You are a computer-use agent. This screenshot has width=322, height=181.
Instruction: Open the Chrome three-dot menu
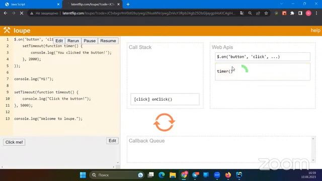(x=316, y=14)
